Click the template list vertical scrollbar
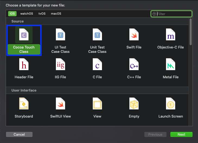 [x=191, y=32]
